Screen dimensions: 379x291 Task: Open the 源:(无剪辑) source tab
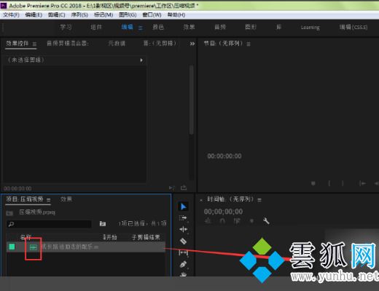[x=160, y=44]
